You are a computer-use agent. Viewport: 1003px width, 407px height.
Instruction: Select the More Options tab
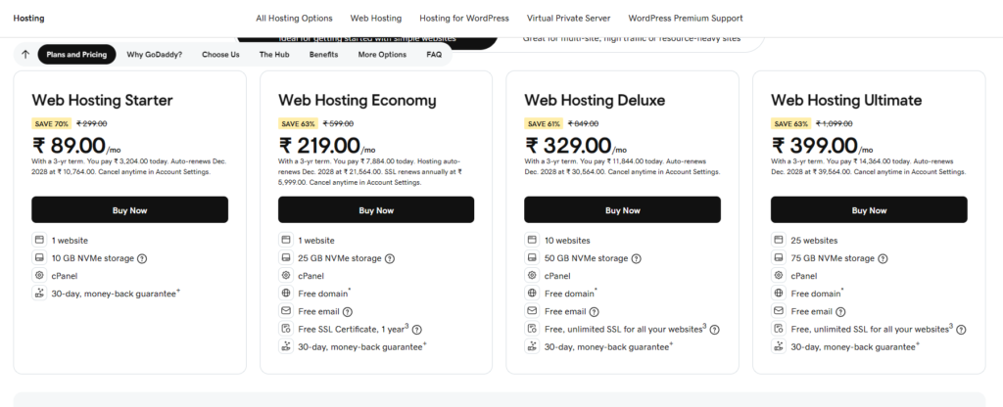click(382, 55)
